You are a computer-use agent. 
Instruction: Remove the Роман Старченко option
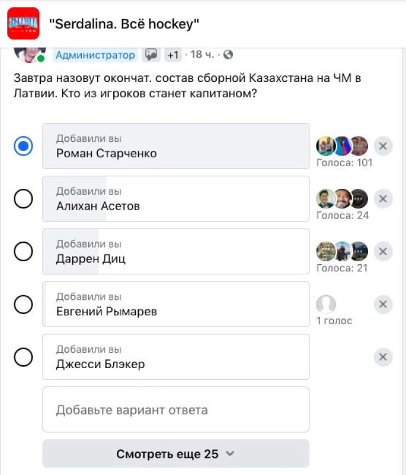point(383,146)
